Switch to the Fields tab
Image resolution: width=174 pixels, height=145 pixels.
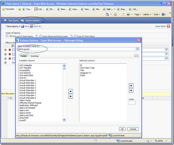point(23,56)
